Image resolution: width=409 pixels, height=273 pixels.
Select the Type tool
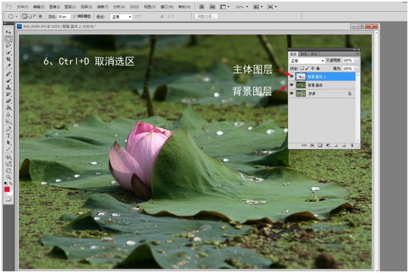8,136
